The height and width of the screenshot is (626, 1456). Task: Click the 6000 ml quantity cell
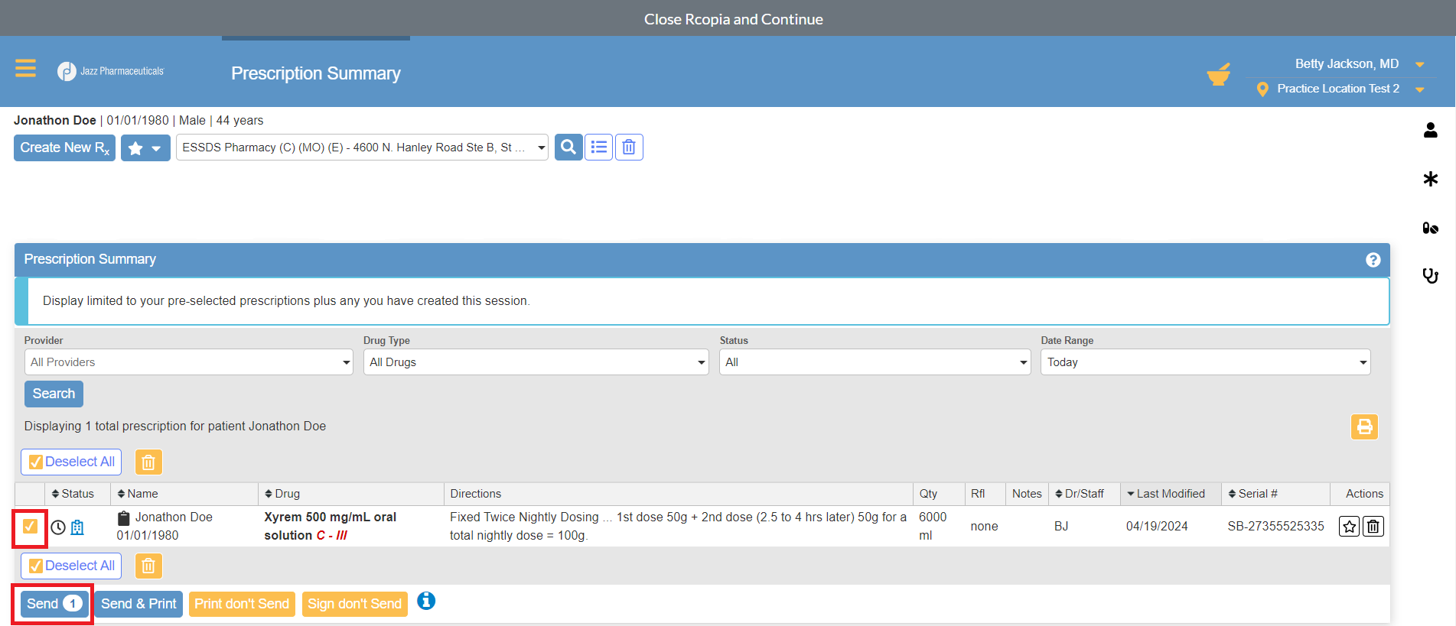pyautogui.click(x=933, y=526)
